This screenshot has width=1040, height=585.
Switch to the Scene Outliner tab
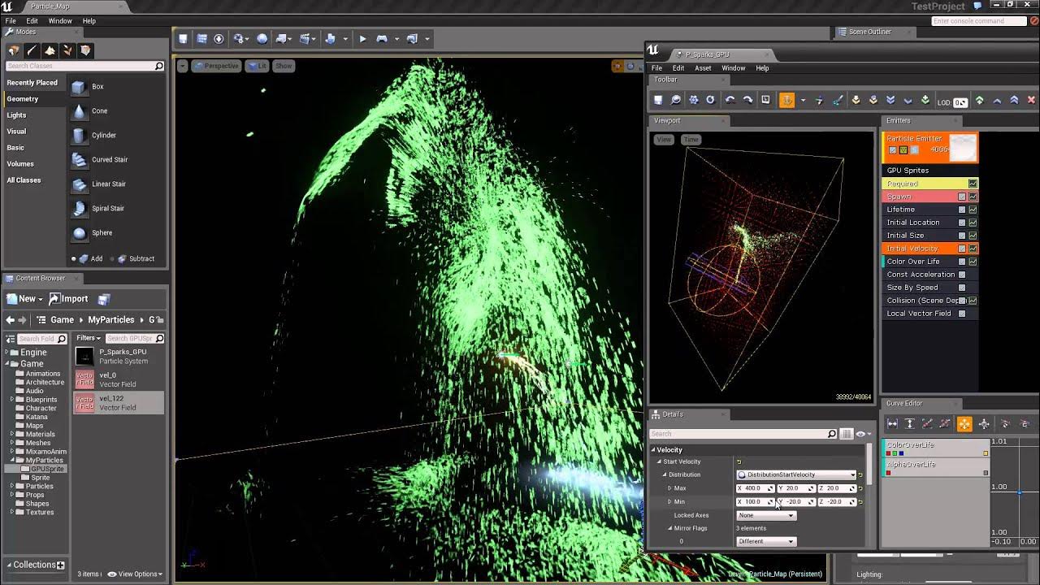click(869, 32)
